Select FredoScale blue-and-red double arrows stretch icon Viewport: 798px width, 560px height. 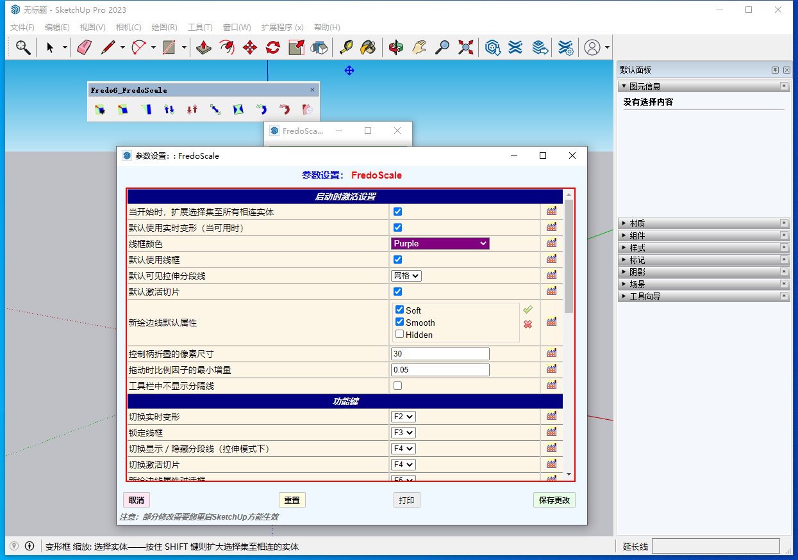click(x=169, y=109)
